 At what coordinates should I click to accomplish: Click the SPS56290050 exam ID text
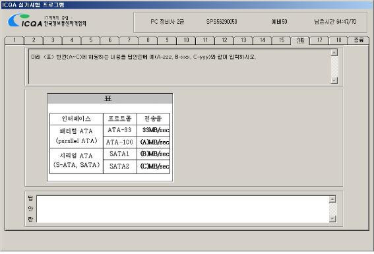[222, 22]
